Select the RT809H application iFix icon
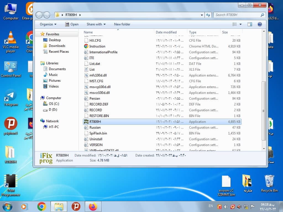 [x=86, y=122]
